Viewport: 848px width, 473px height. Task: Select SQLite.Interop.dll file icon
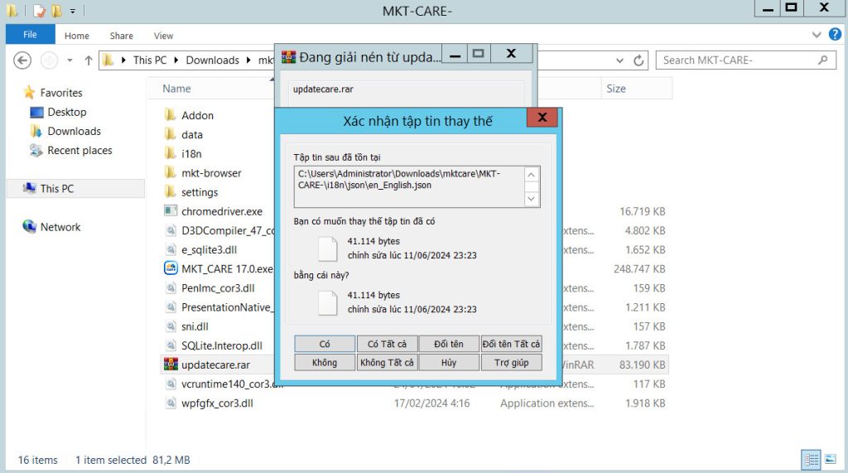[x=171, y=345]
